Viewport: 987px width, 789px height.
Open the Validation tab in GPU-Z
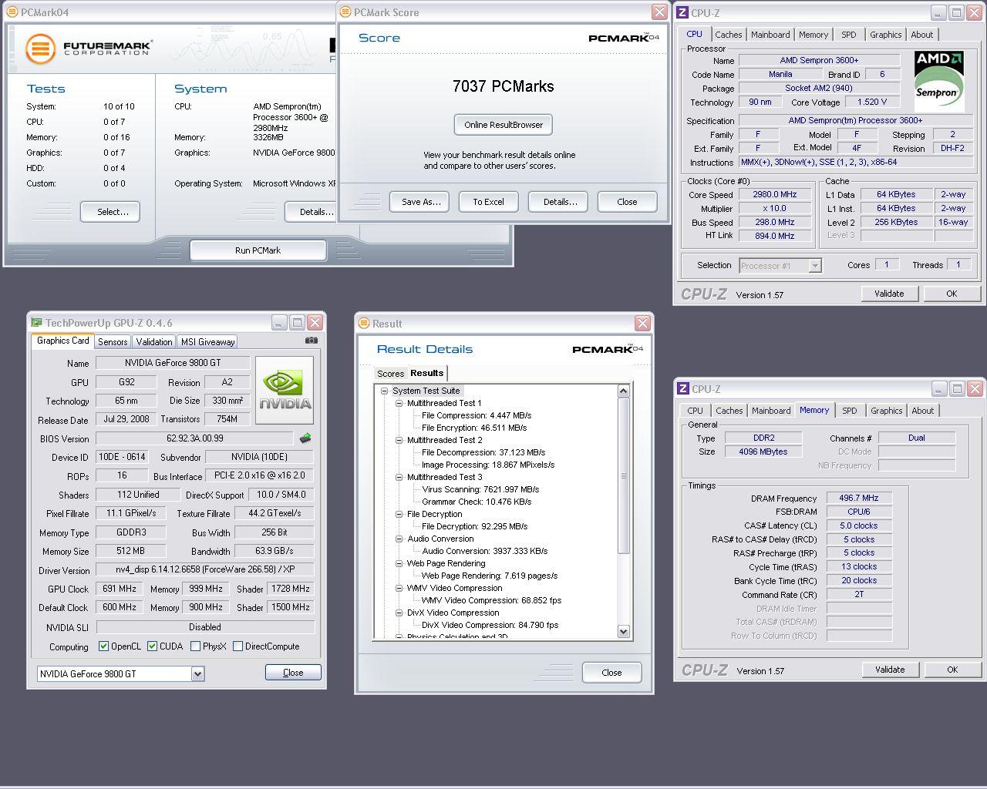coord(154,342)
